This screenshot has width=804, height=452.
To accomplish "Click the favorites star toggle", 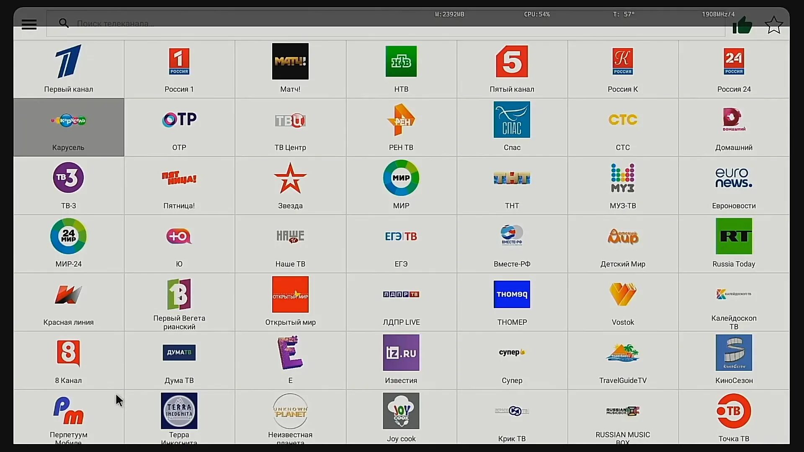I will coord(773,24).
